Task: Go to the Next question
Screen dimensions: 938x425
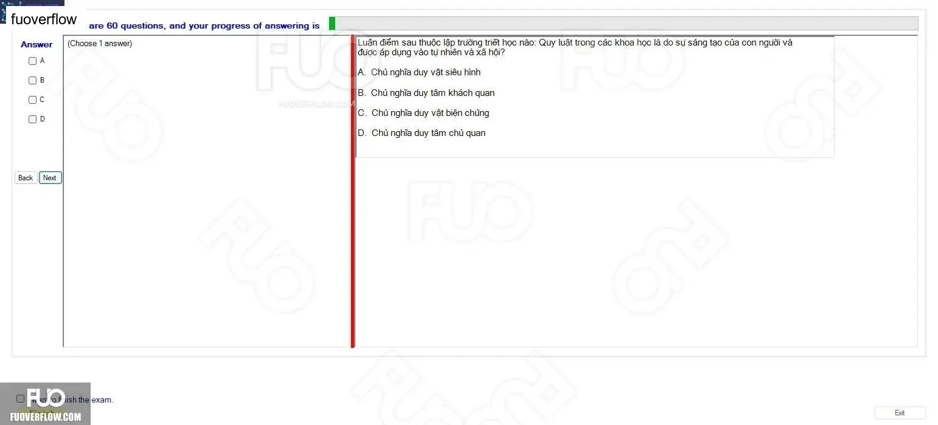Action: tap(50, 178)
